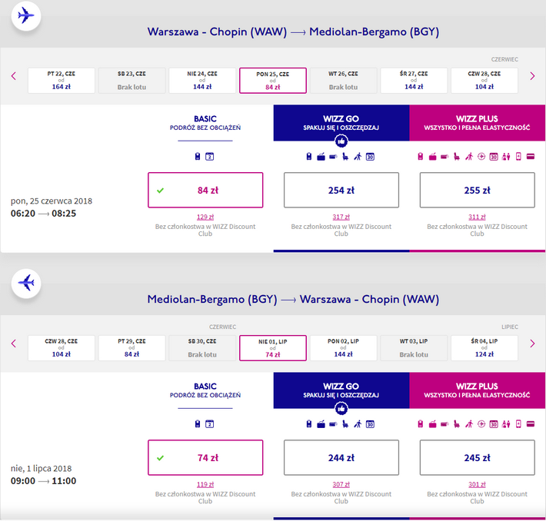Open the 317 zł non-member price link
This screenshot has height=521, width=546.
pos(341,217)
